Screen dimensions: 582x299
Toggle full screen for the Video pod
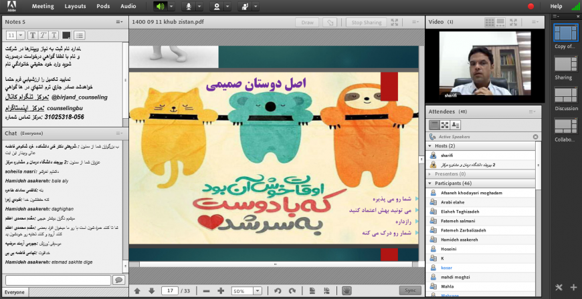(513, 22)
